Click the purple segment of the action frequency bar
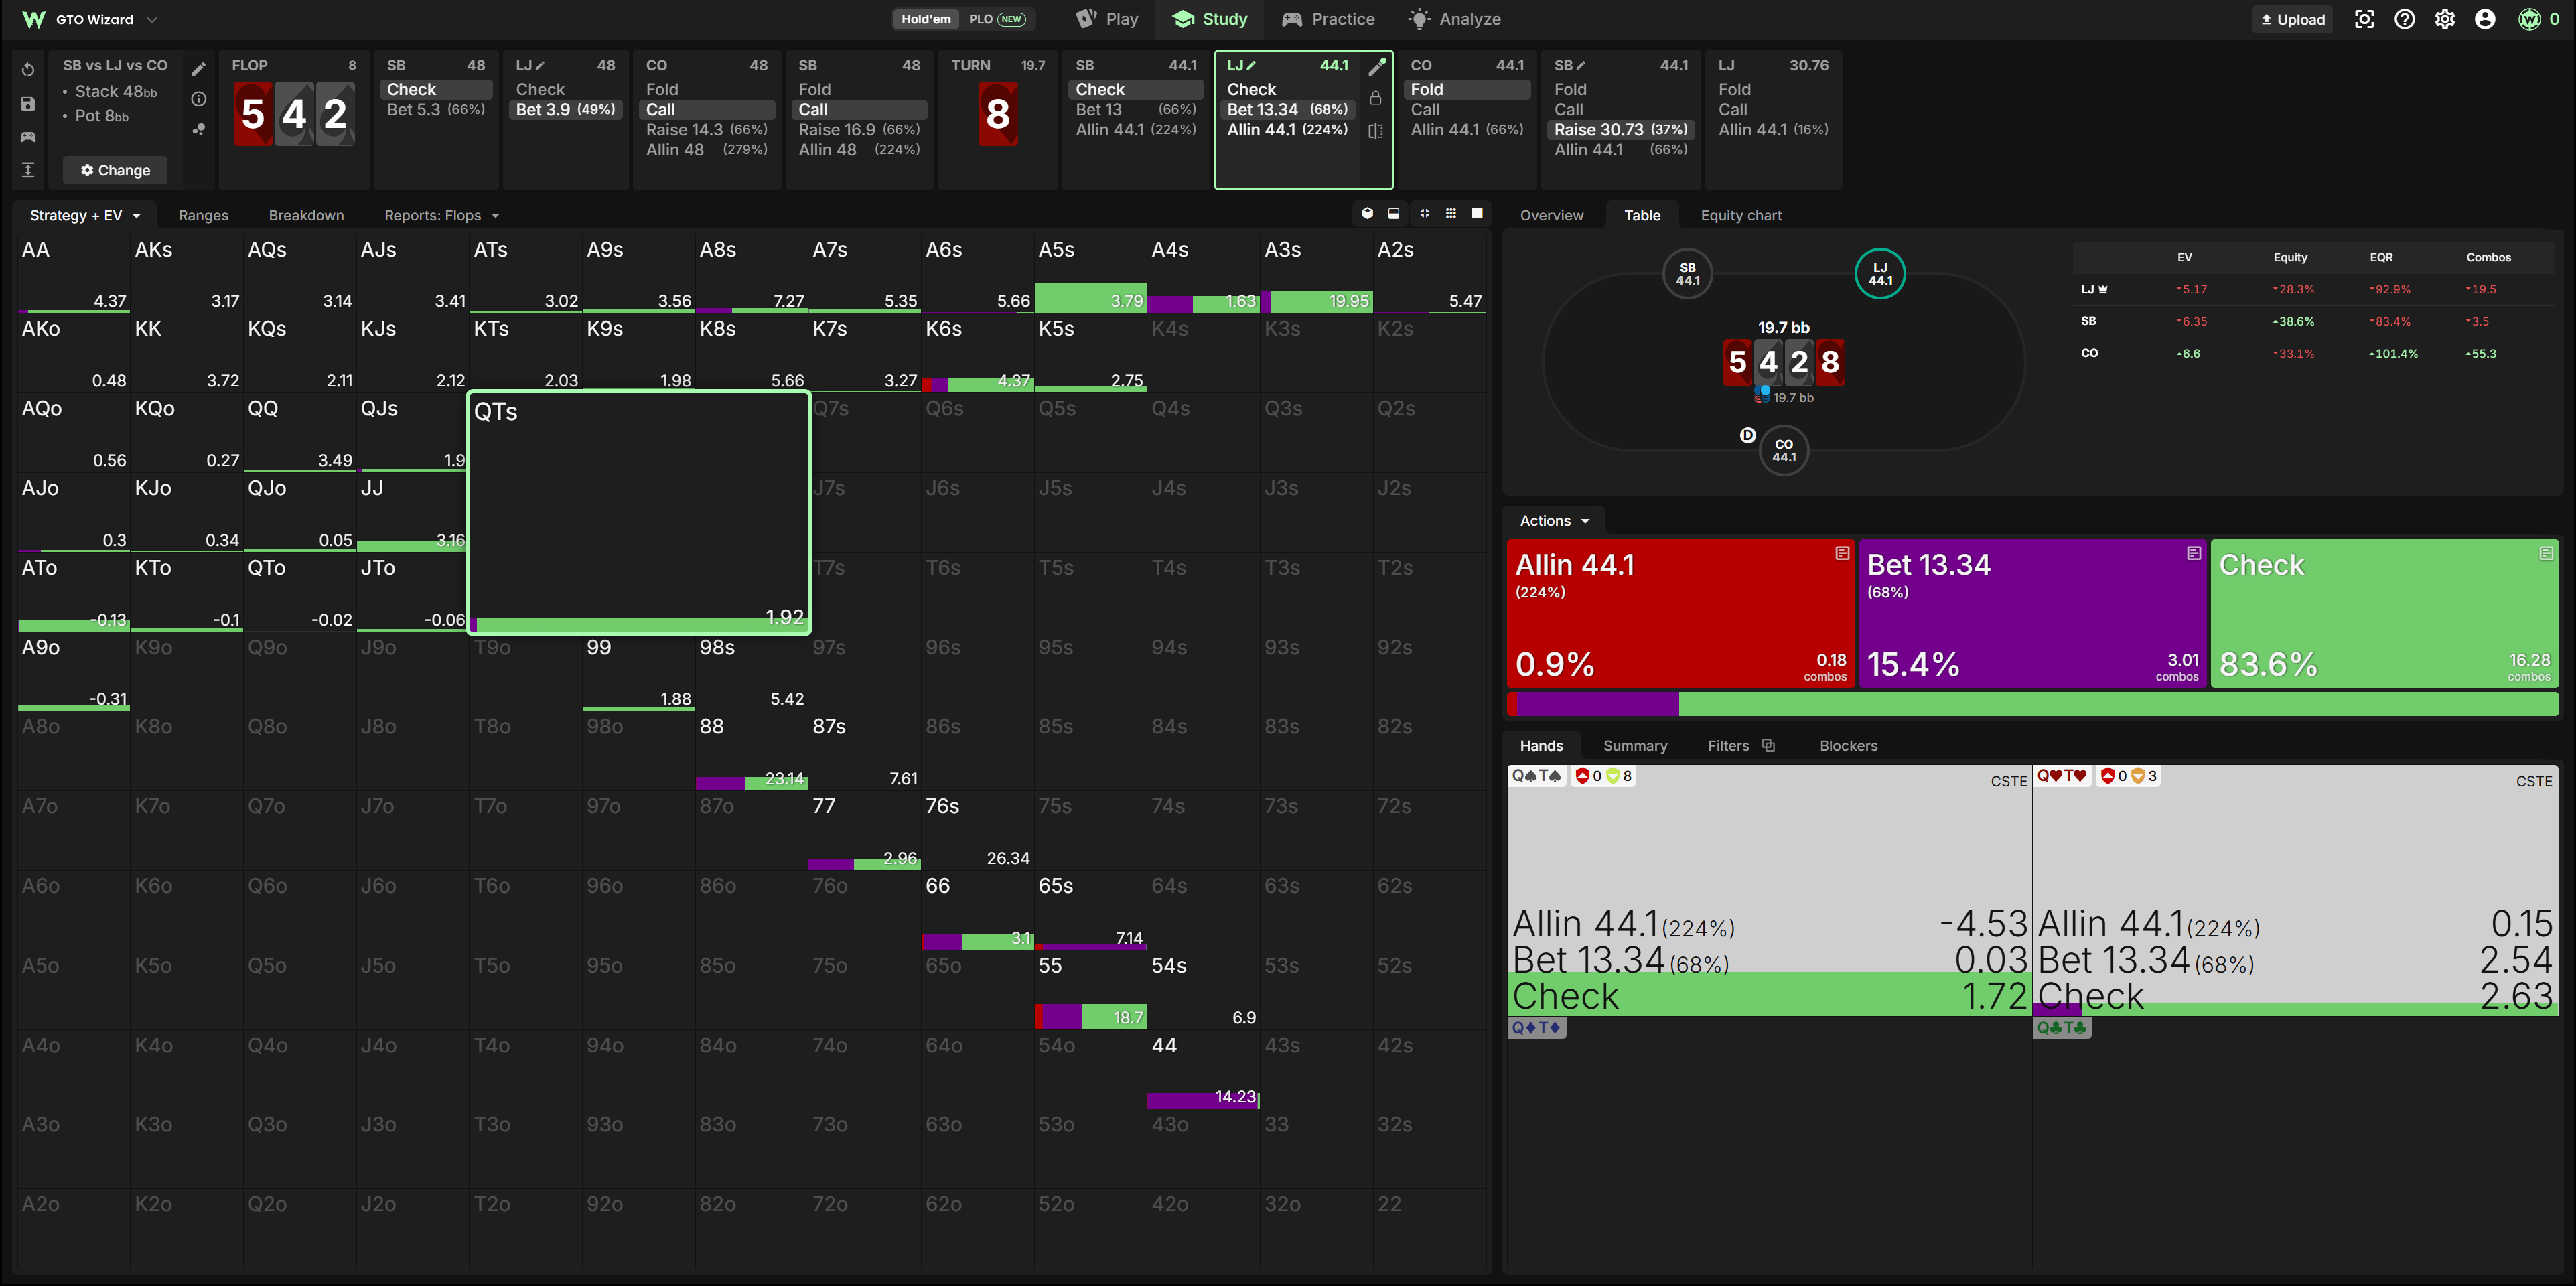The height and width of the screenshot is (1286, 2576). (x=1598, y=704)
